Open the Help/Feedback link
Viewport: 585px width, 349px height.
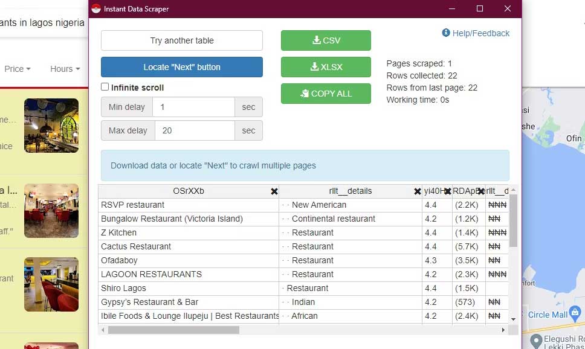click(x=480, y=33)
